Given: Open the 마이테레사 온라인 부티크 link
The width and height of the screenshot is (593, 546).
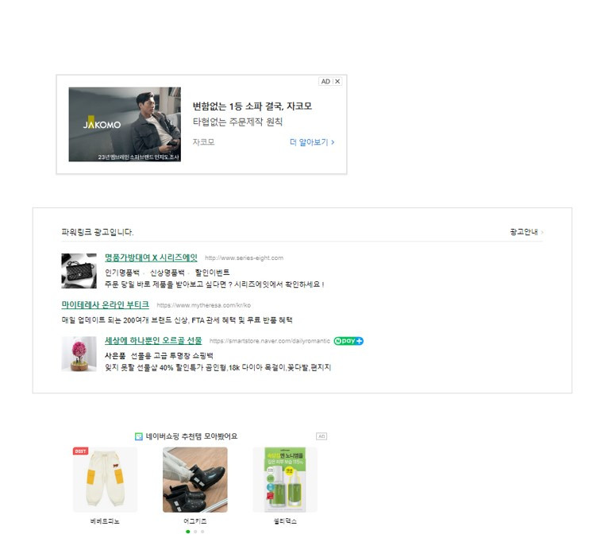Looking at the screenshot, I should point(105,305).
